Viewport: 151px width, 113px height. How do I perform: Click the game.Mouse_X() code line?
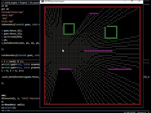click(x=12, y=31)
